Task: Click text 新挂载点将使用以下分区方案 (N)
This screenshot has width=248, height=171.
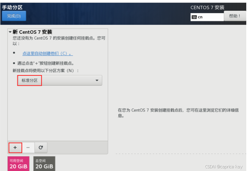Action: (x=46, y=71)
